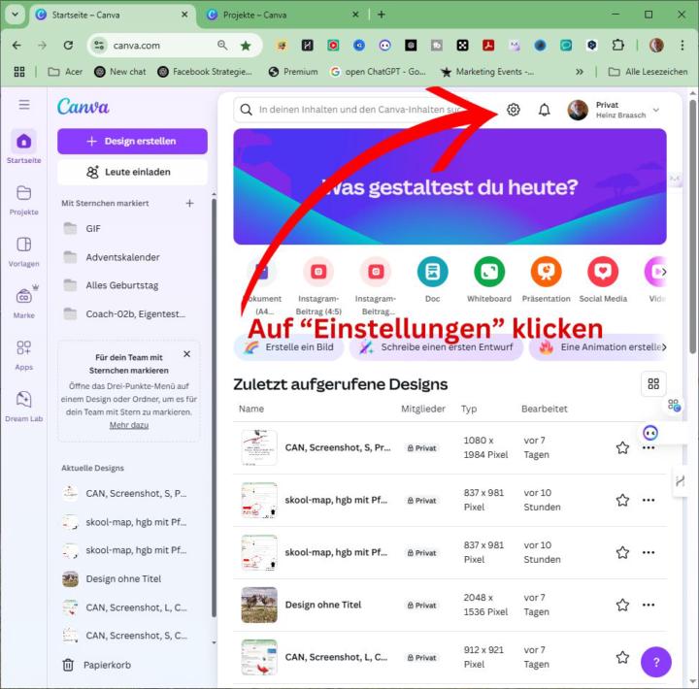699x689 pixels.
Task: Sort by Bearbeitet column header
Action: pos(545,409)
